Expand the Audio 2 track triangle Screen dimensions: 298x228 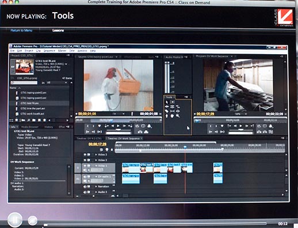click(x=96, y=192)
